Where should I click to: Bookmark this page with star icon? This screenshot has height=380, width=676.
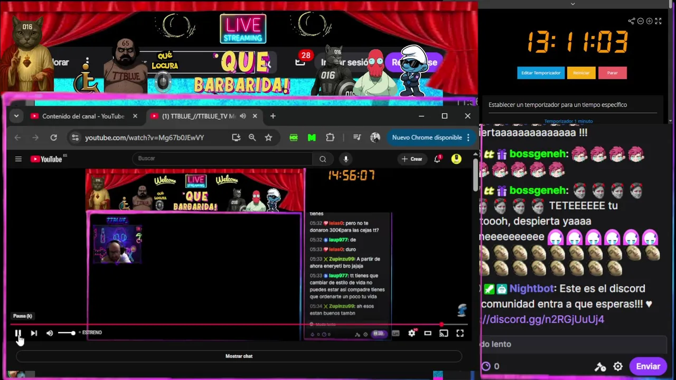point(268,138)
